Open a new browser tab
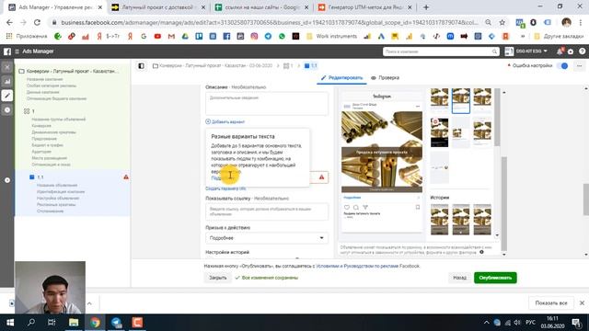The width and height of the screenshot is (589, 331). (x=426, y=7)
